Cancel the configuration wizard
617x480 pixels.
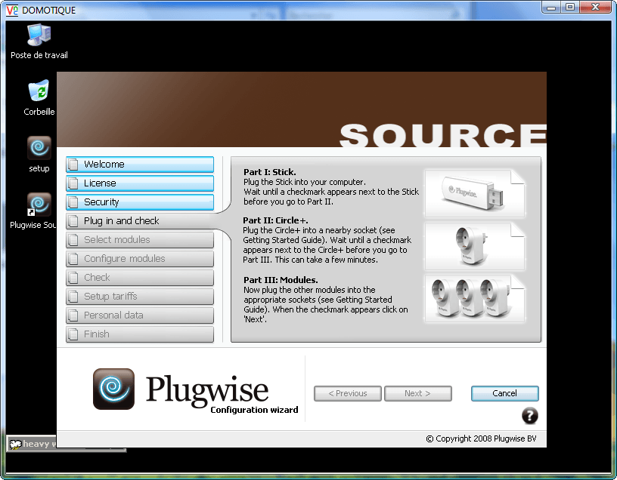505,393
